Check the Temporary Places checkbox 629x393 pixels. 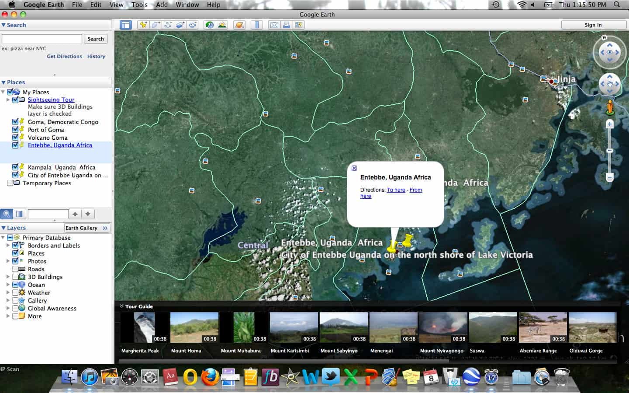pos(10,183)
